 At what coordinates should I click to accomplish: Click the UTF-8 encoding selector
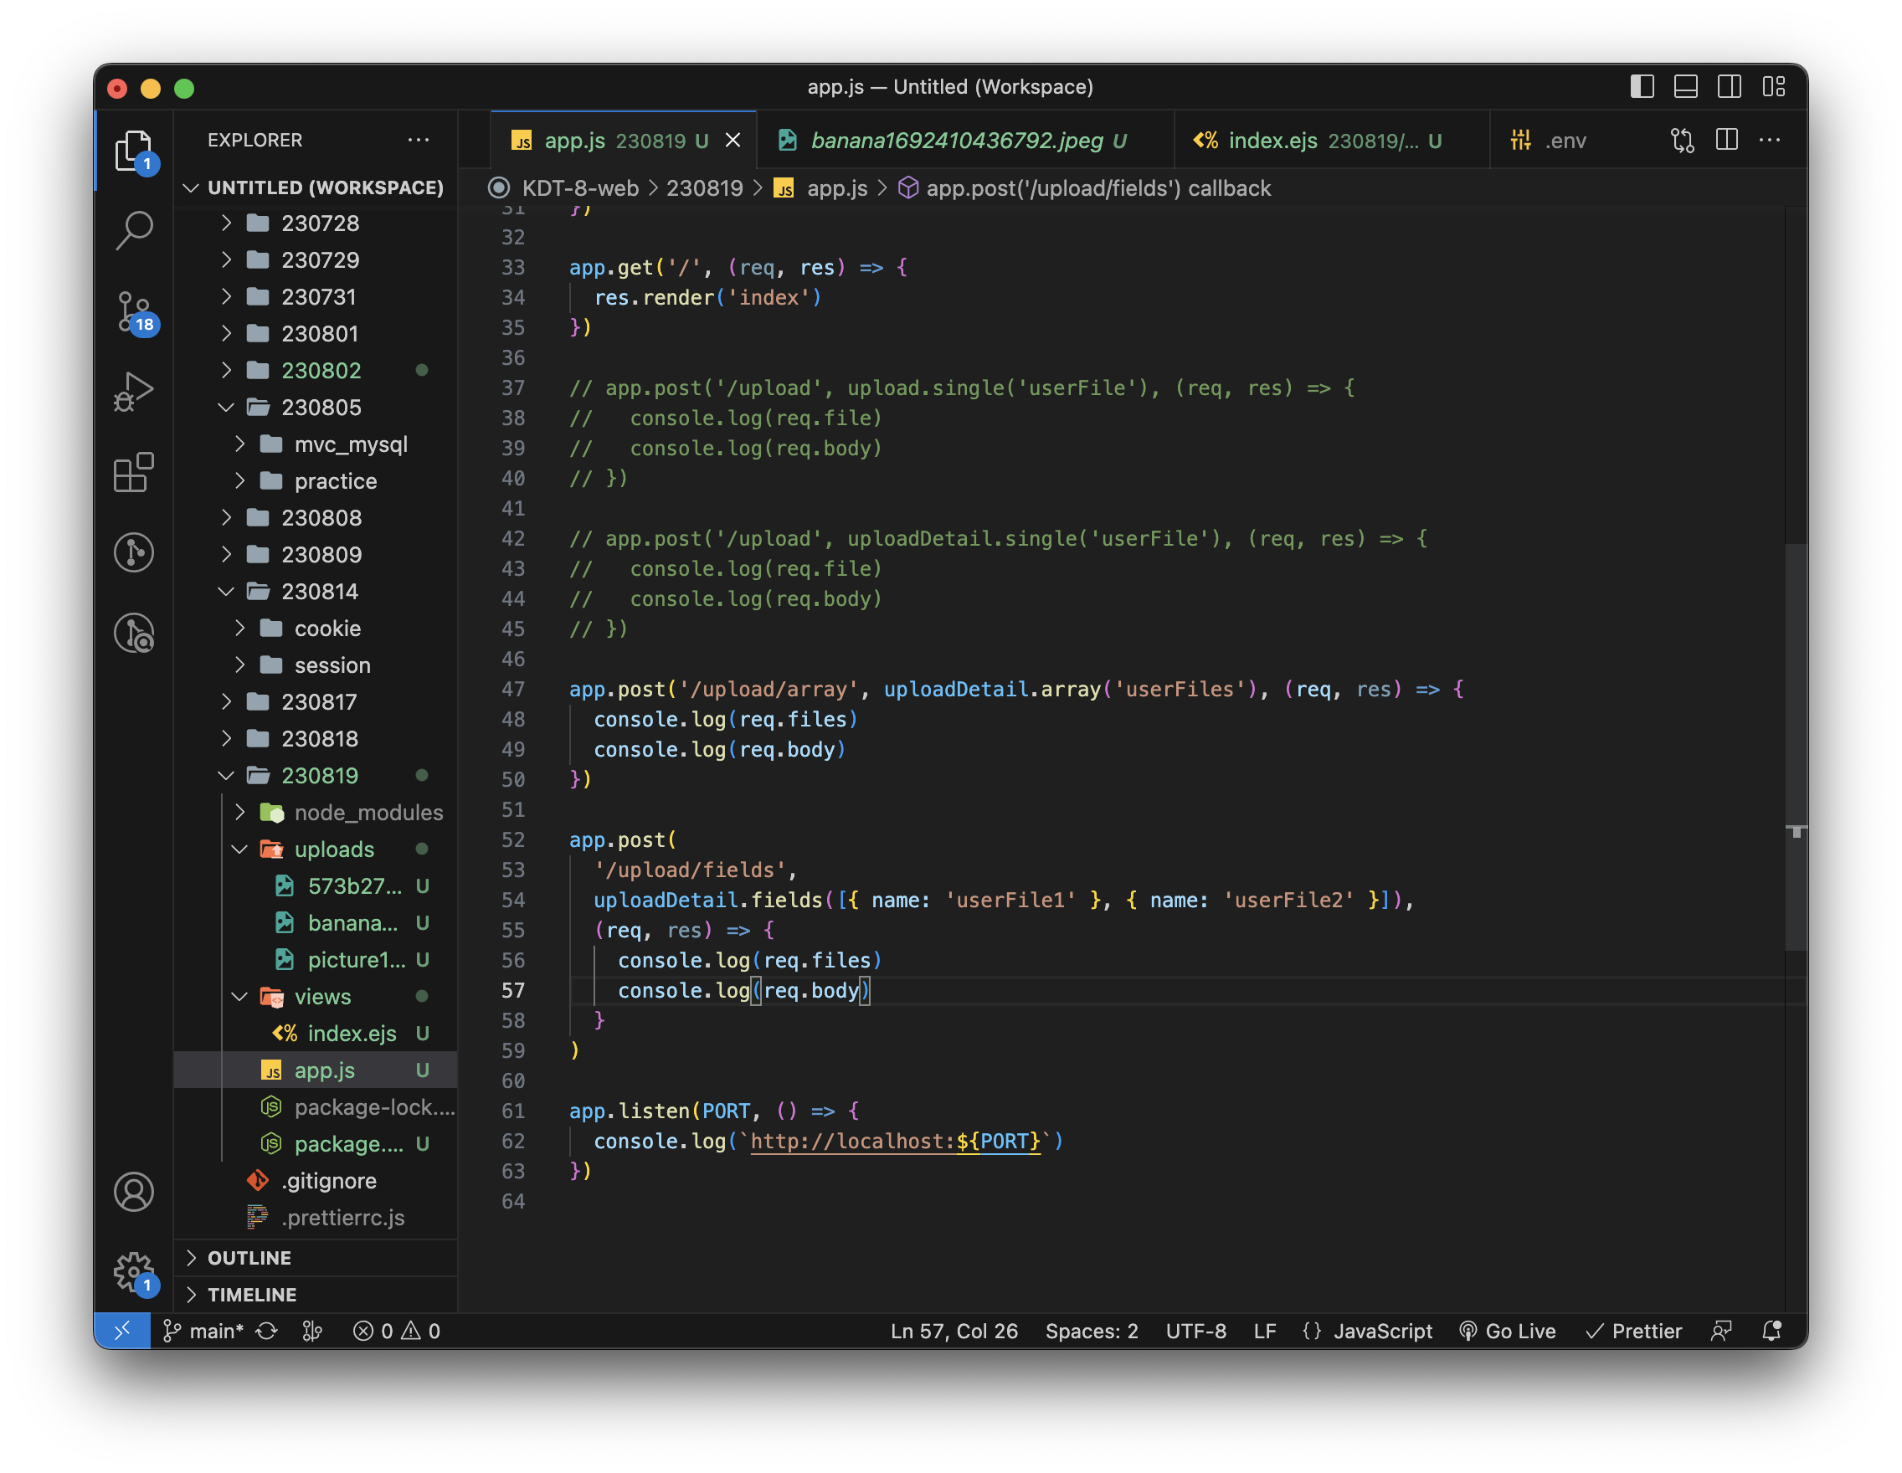(x=1195, y=1331)
